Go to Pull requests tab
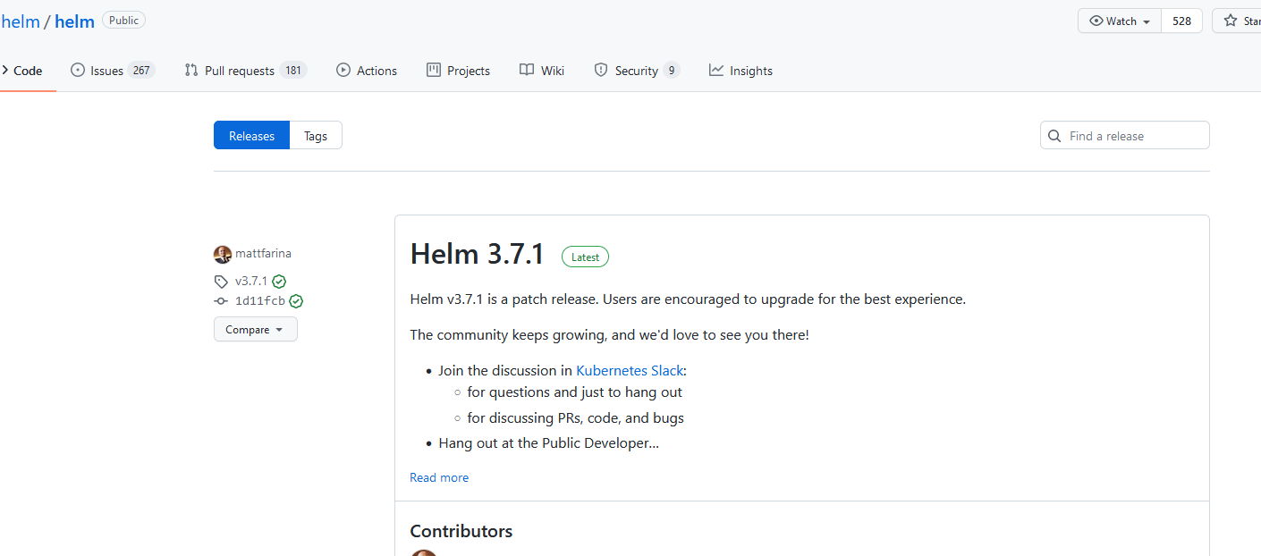The width and height of the screenshot is (1261, 556). coord(246,71)
